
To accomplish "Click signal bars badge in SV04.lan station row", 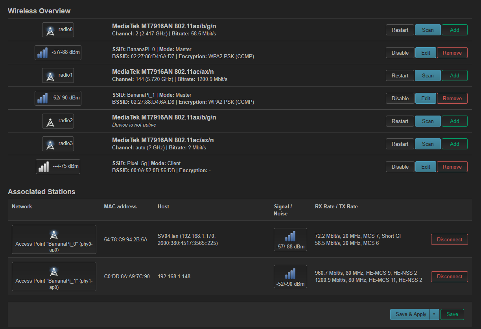I will point(290,239).
